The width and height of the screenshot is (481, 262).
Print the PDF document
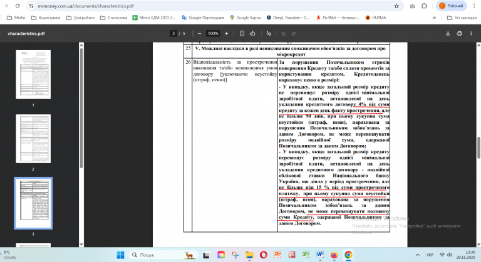(459, 33)
